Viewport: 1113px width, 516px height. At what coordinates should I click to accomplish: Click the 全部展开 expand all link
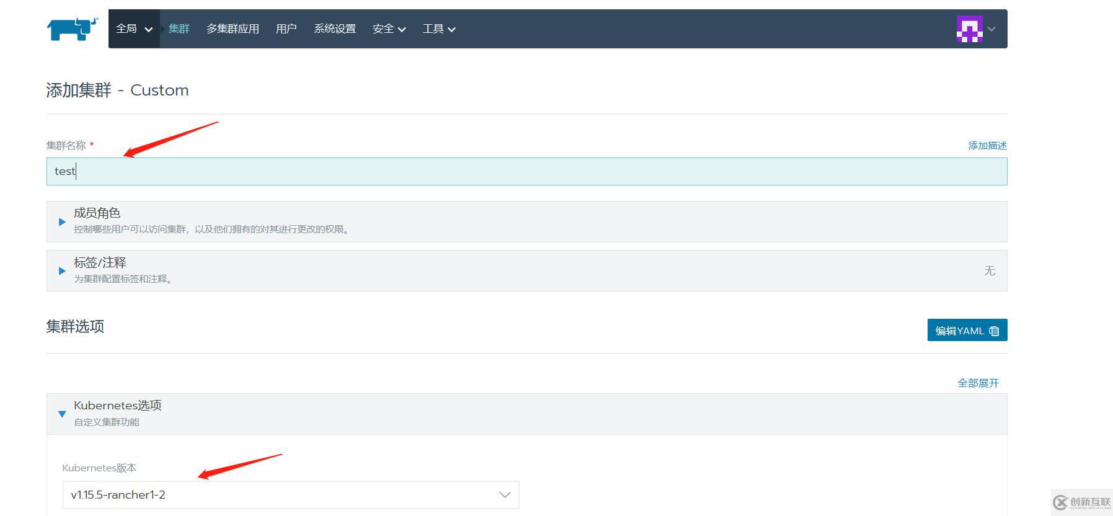point(978,383)
